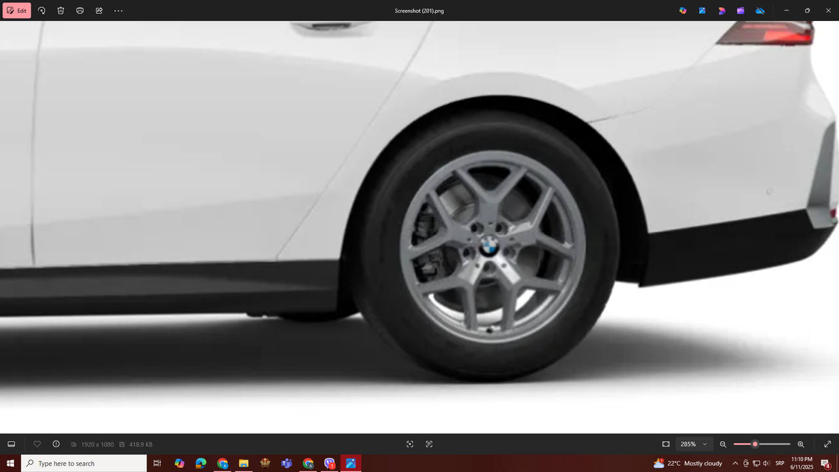Open Copilot from the taskbar
839x472 pixels.
179,463
